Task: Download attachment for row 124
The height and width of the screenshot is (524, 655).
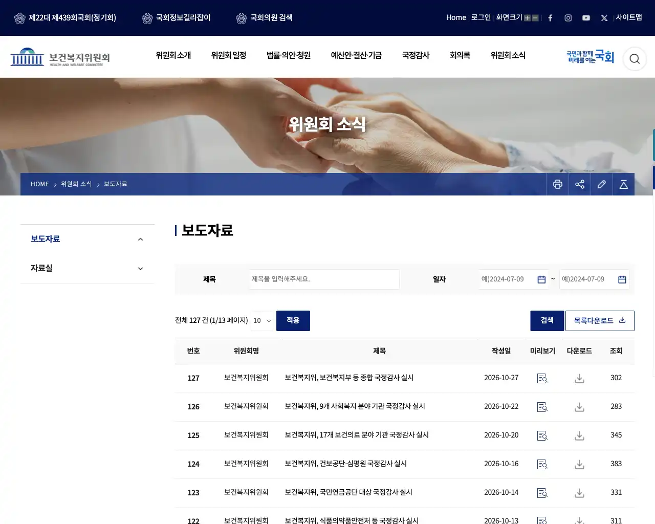Action: [x=579, y=465]
